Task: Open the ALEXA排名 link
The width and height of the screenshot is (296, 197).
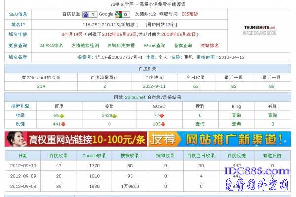Action: click(51, 46)
